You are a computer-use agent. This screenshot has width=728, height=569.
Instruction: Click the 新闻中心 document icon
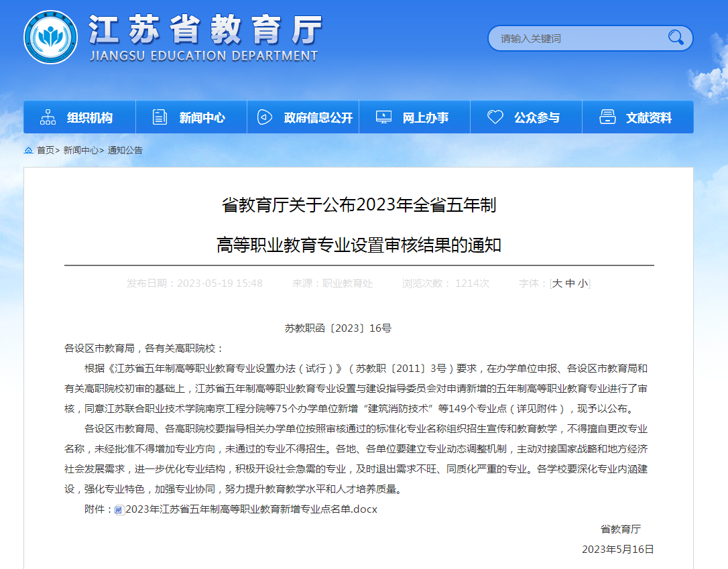coord(160,117)
